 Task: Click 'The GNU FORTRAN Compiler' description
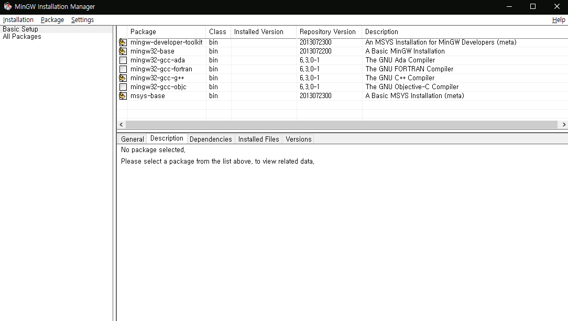pos(409,69)
